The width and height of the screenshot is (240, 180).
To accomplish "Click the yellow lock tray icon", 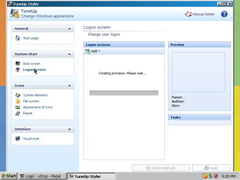I will point(205,176).
